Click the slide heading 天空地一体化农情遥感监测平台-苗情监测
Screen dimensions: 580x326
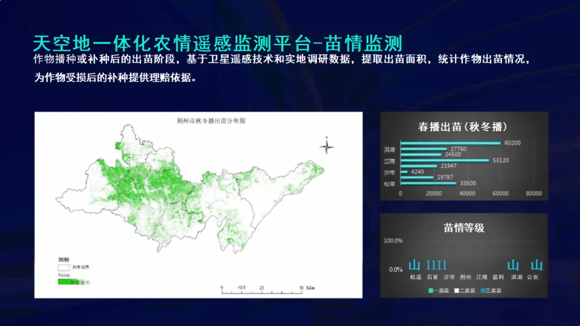(218, 43)
